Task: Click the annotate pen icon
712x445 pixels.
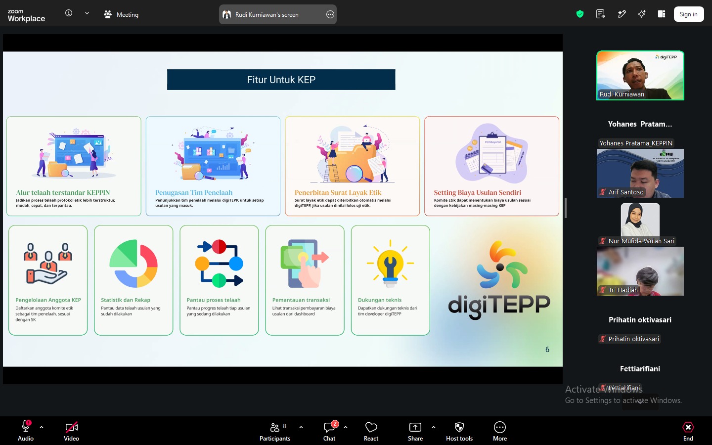Action: [622, 14]
